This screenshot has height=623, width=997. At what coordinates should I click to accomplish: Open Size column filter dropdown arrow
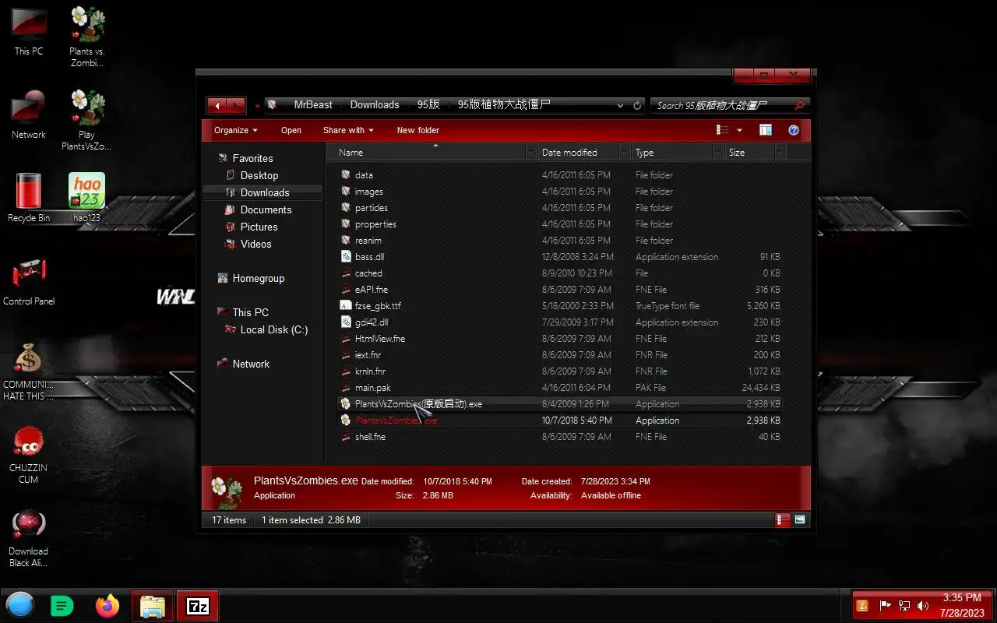(x=780, y=153)
